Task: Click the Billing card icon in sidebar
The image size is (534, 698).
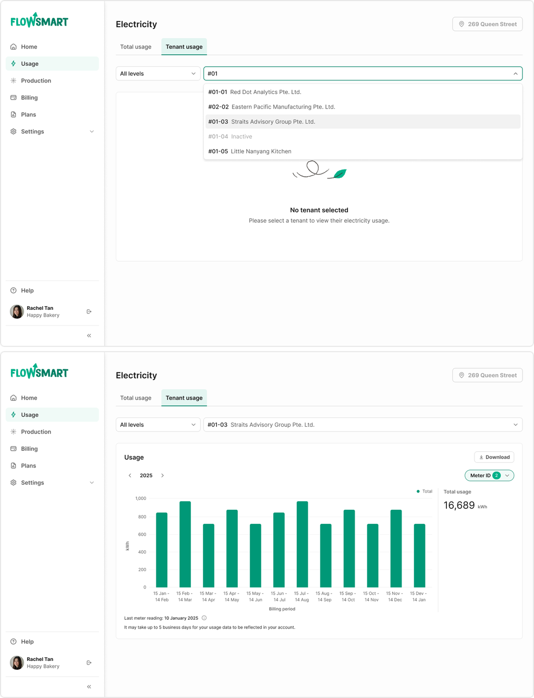Action: [x=13, y=98]
